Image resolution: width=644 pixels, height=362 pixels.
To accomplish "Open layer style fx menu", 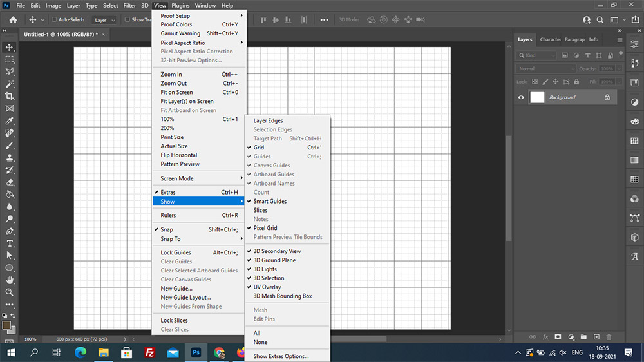I will pos(545,337).
